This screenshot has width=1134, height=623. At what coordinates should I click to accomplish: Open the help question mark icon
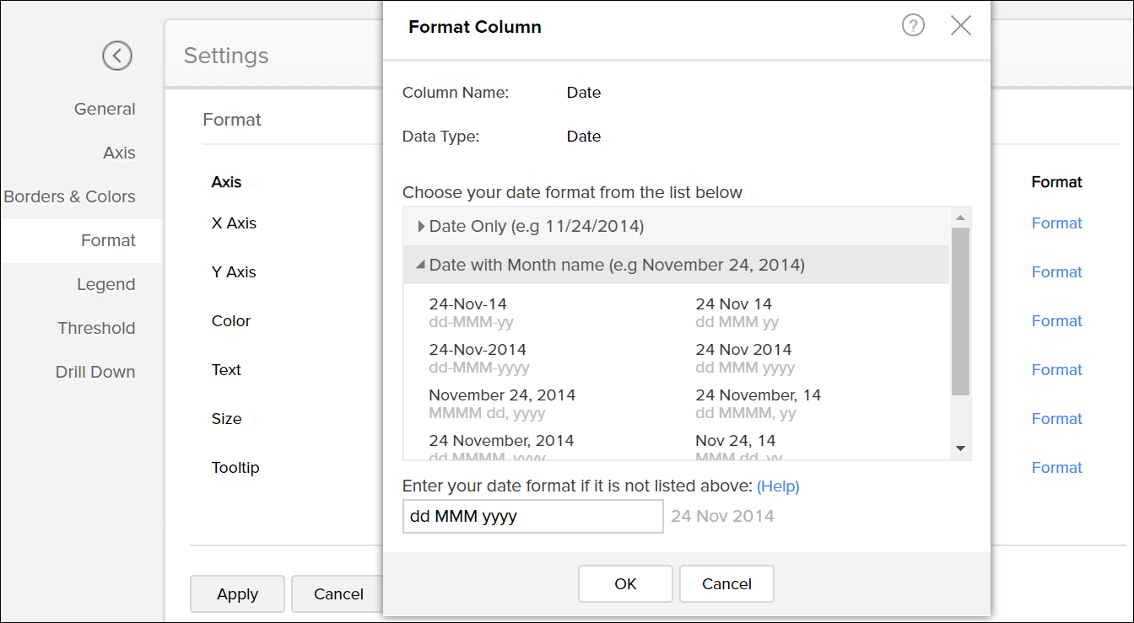point(913,26)
